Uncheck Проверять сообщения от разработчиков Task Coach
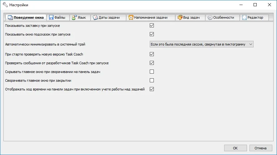The height and width of the screenshot is (155, 277). coord(152,63)
